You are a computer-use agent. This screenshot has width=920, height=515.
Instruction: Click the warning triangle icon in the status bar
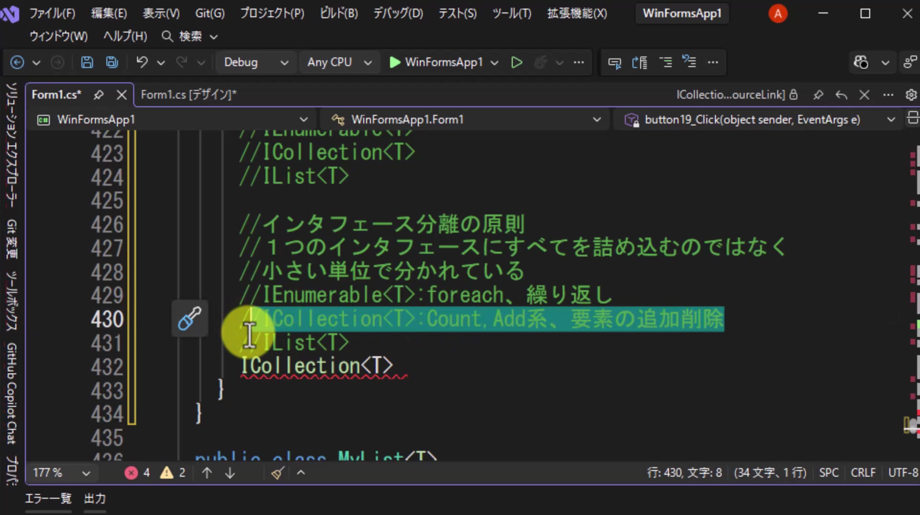click(167, 473)
